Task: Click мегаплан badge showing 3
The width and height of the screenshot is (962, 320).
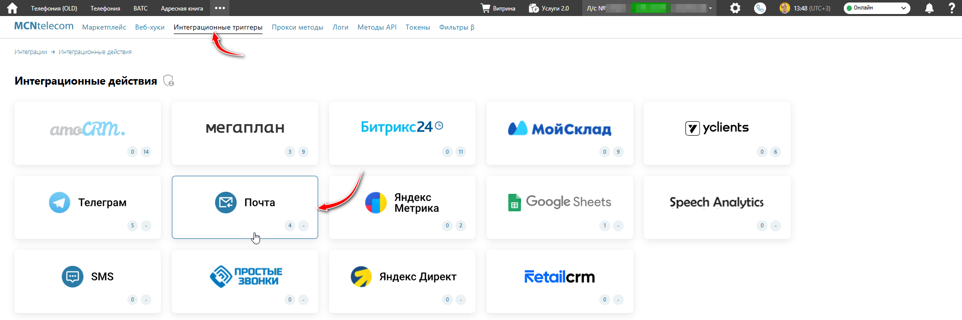Action: tap(290, 152)
